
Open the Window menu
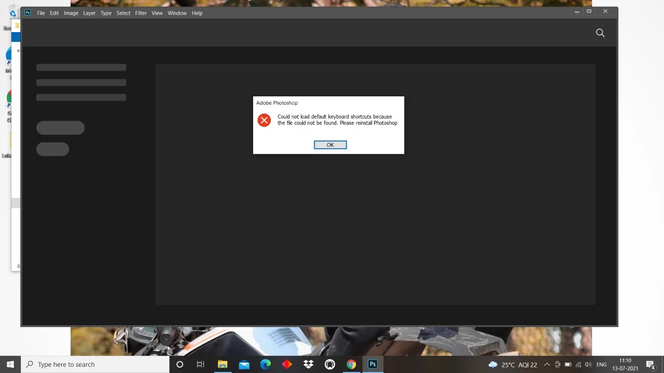177,13
